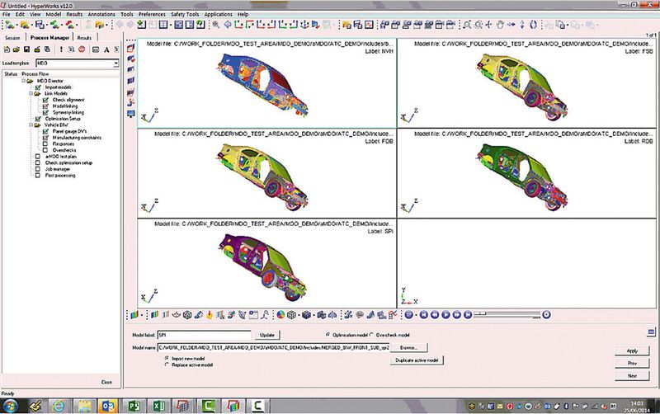
Task: Switch to the Results tab
Action: point(85,37)
